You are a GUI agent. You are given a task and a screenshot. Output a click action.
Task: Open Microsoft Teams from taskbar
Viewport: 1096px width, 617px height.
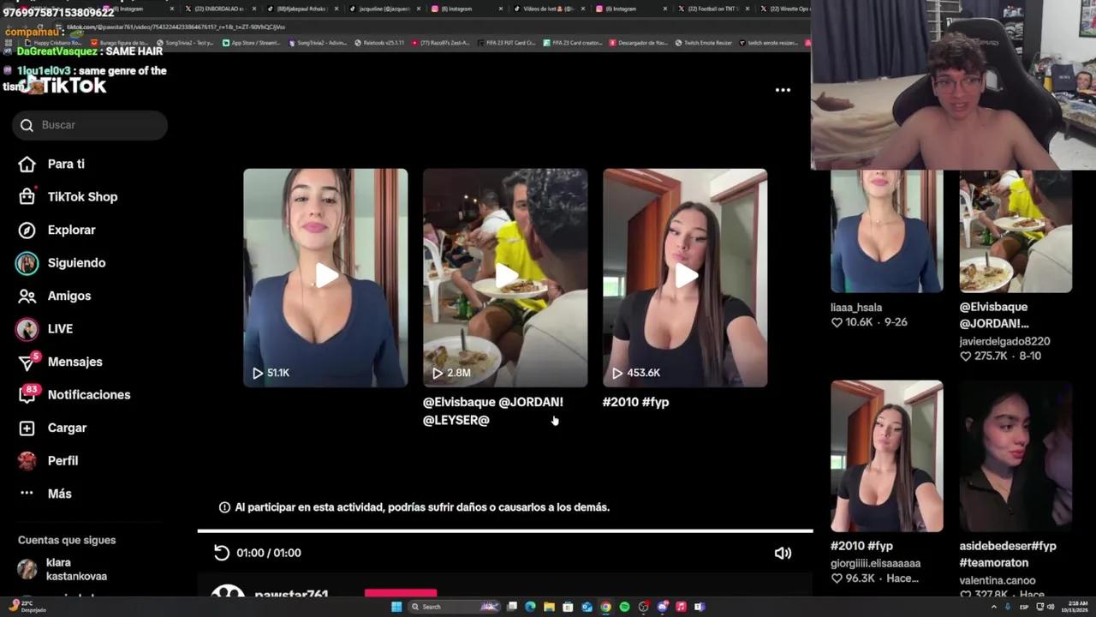[x=700, y=607]
